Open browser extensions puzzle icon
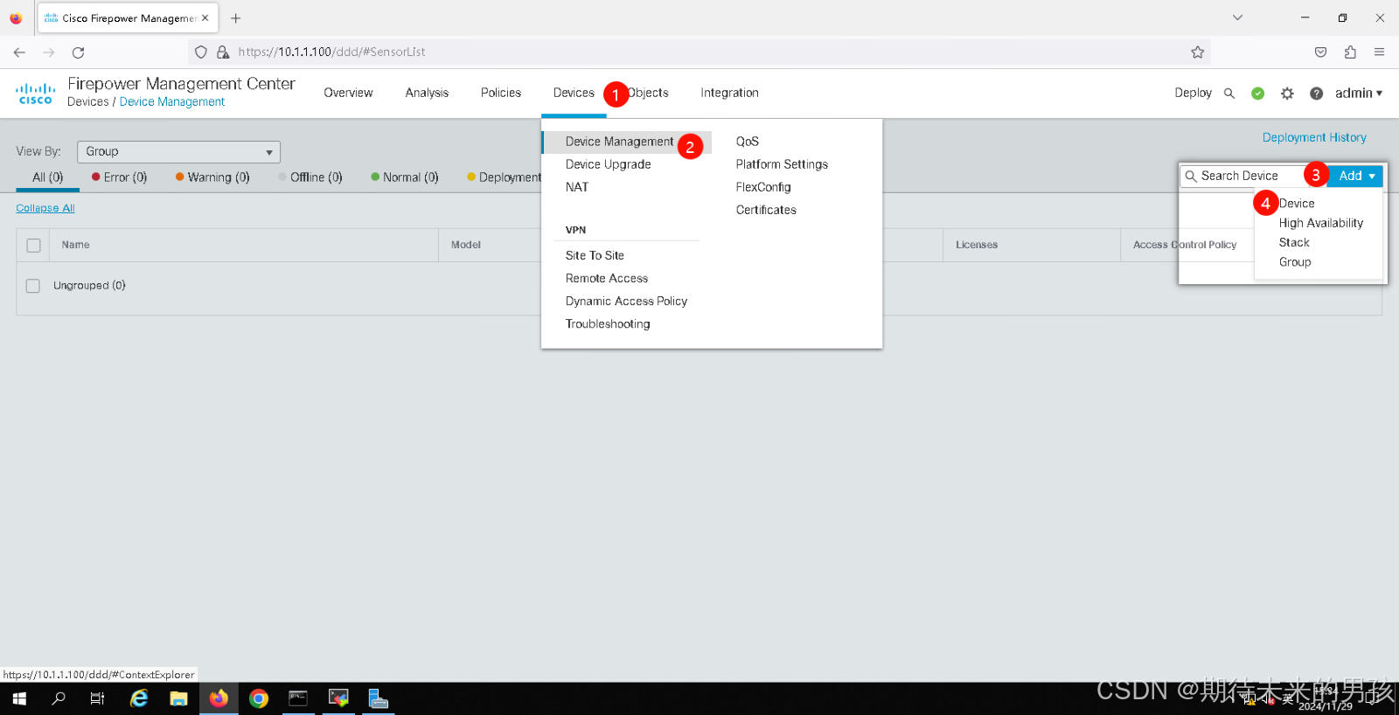The image size is (1399, 715). (1350, 52)
